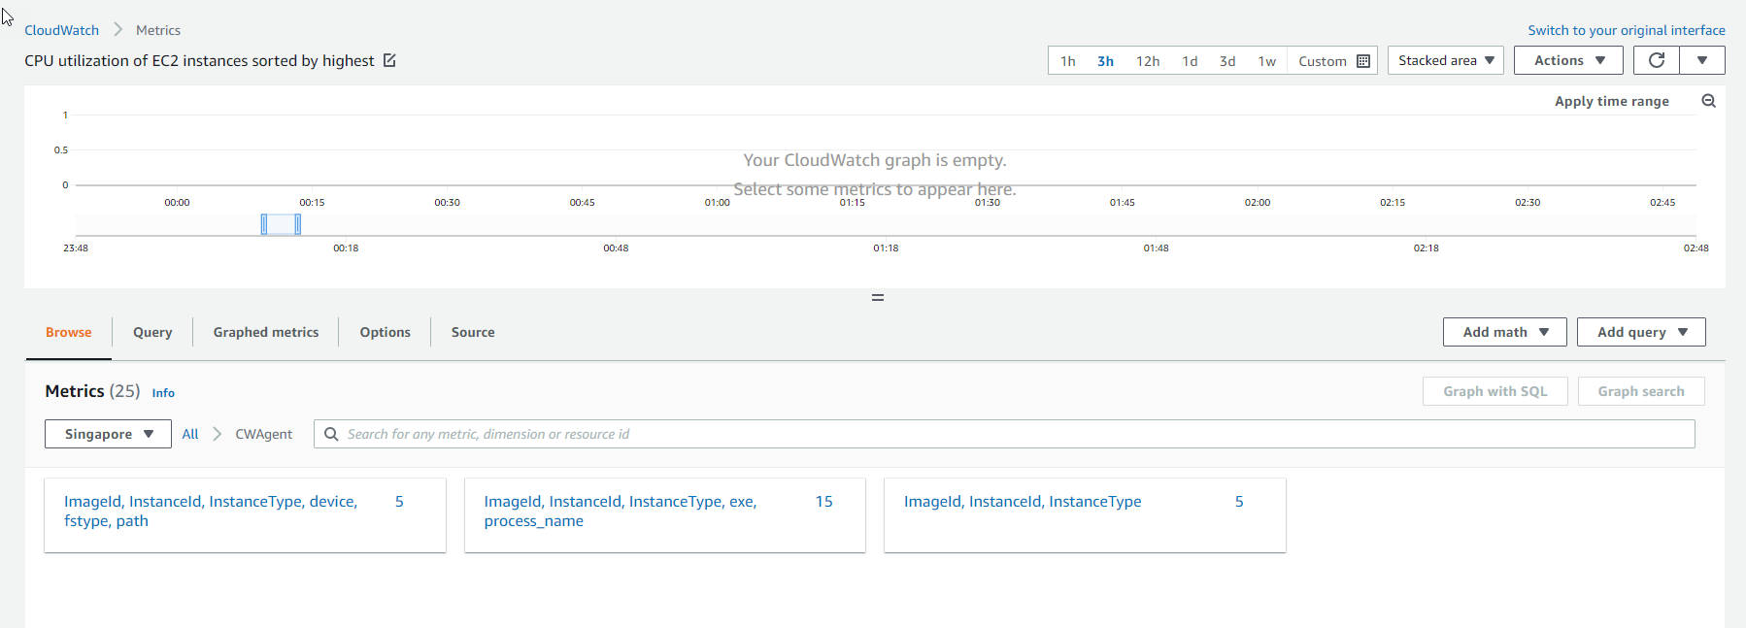The width and height of the screenshot is (1746, 628).
Task: Open the Metrics Info link
Action: pos(163,393)
